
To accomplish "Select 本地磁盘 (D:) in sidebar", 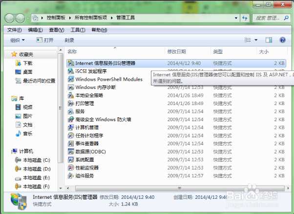I will point(37,169).
